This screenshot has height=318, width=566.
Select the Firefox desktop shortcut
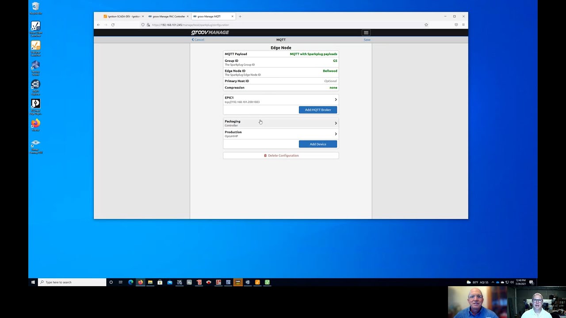pyautogui.click(x=36, y=125)
